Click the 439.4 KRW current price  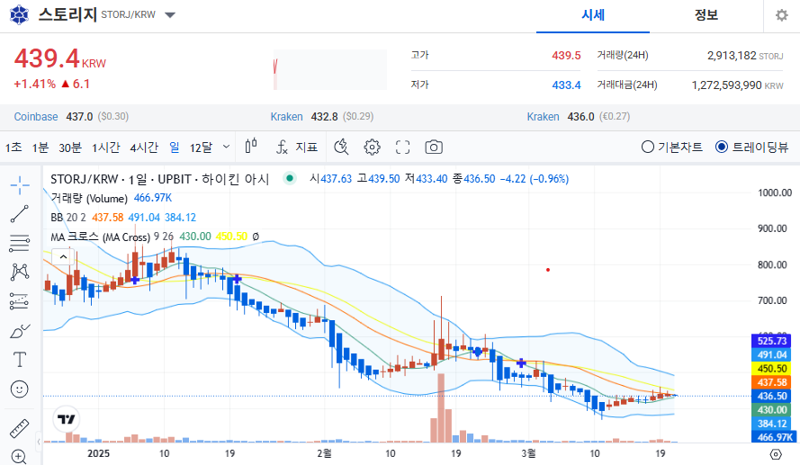click(59, 58)
